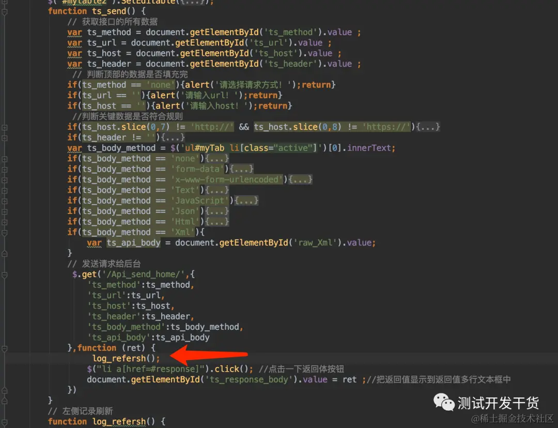Viewport: 558px width, 428px height.
Task: Place cursor on var ts_method declaration
Action: 214,33
